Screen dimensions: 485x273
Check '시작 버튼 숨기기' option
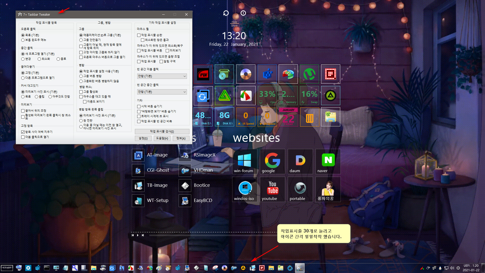150,106
